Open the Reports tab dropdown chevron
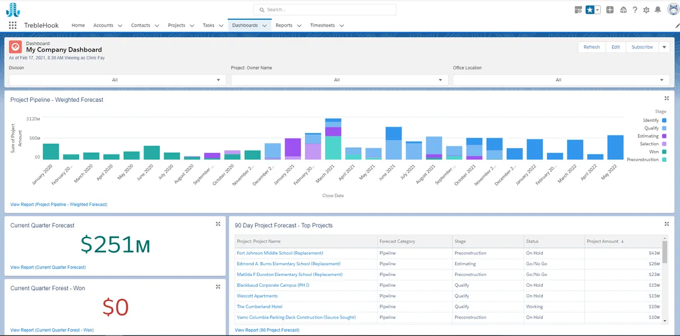 [x=298, y=25]
